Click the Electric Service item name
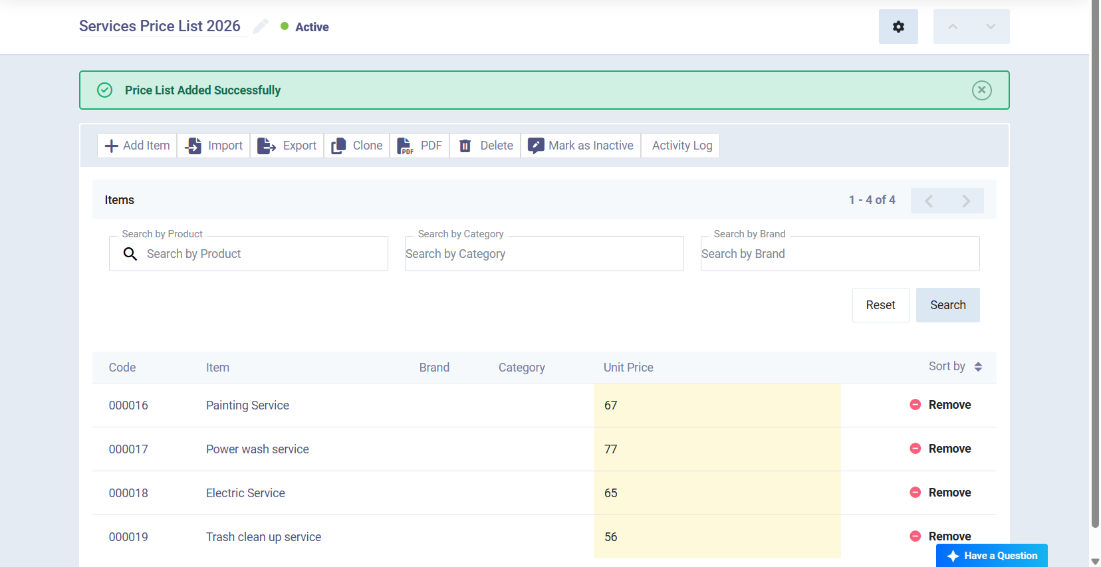The height and width of the screenshot is (567, 1101). tap(245, 493)
